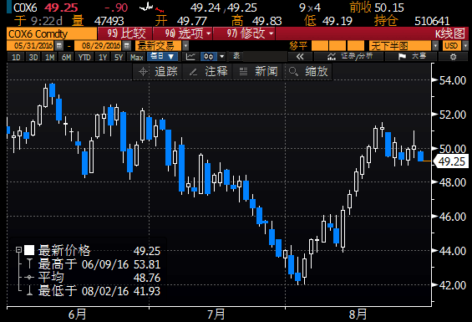Click the 追踪 button
472x322 pixels.
157,72
